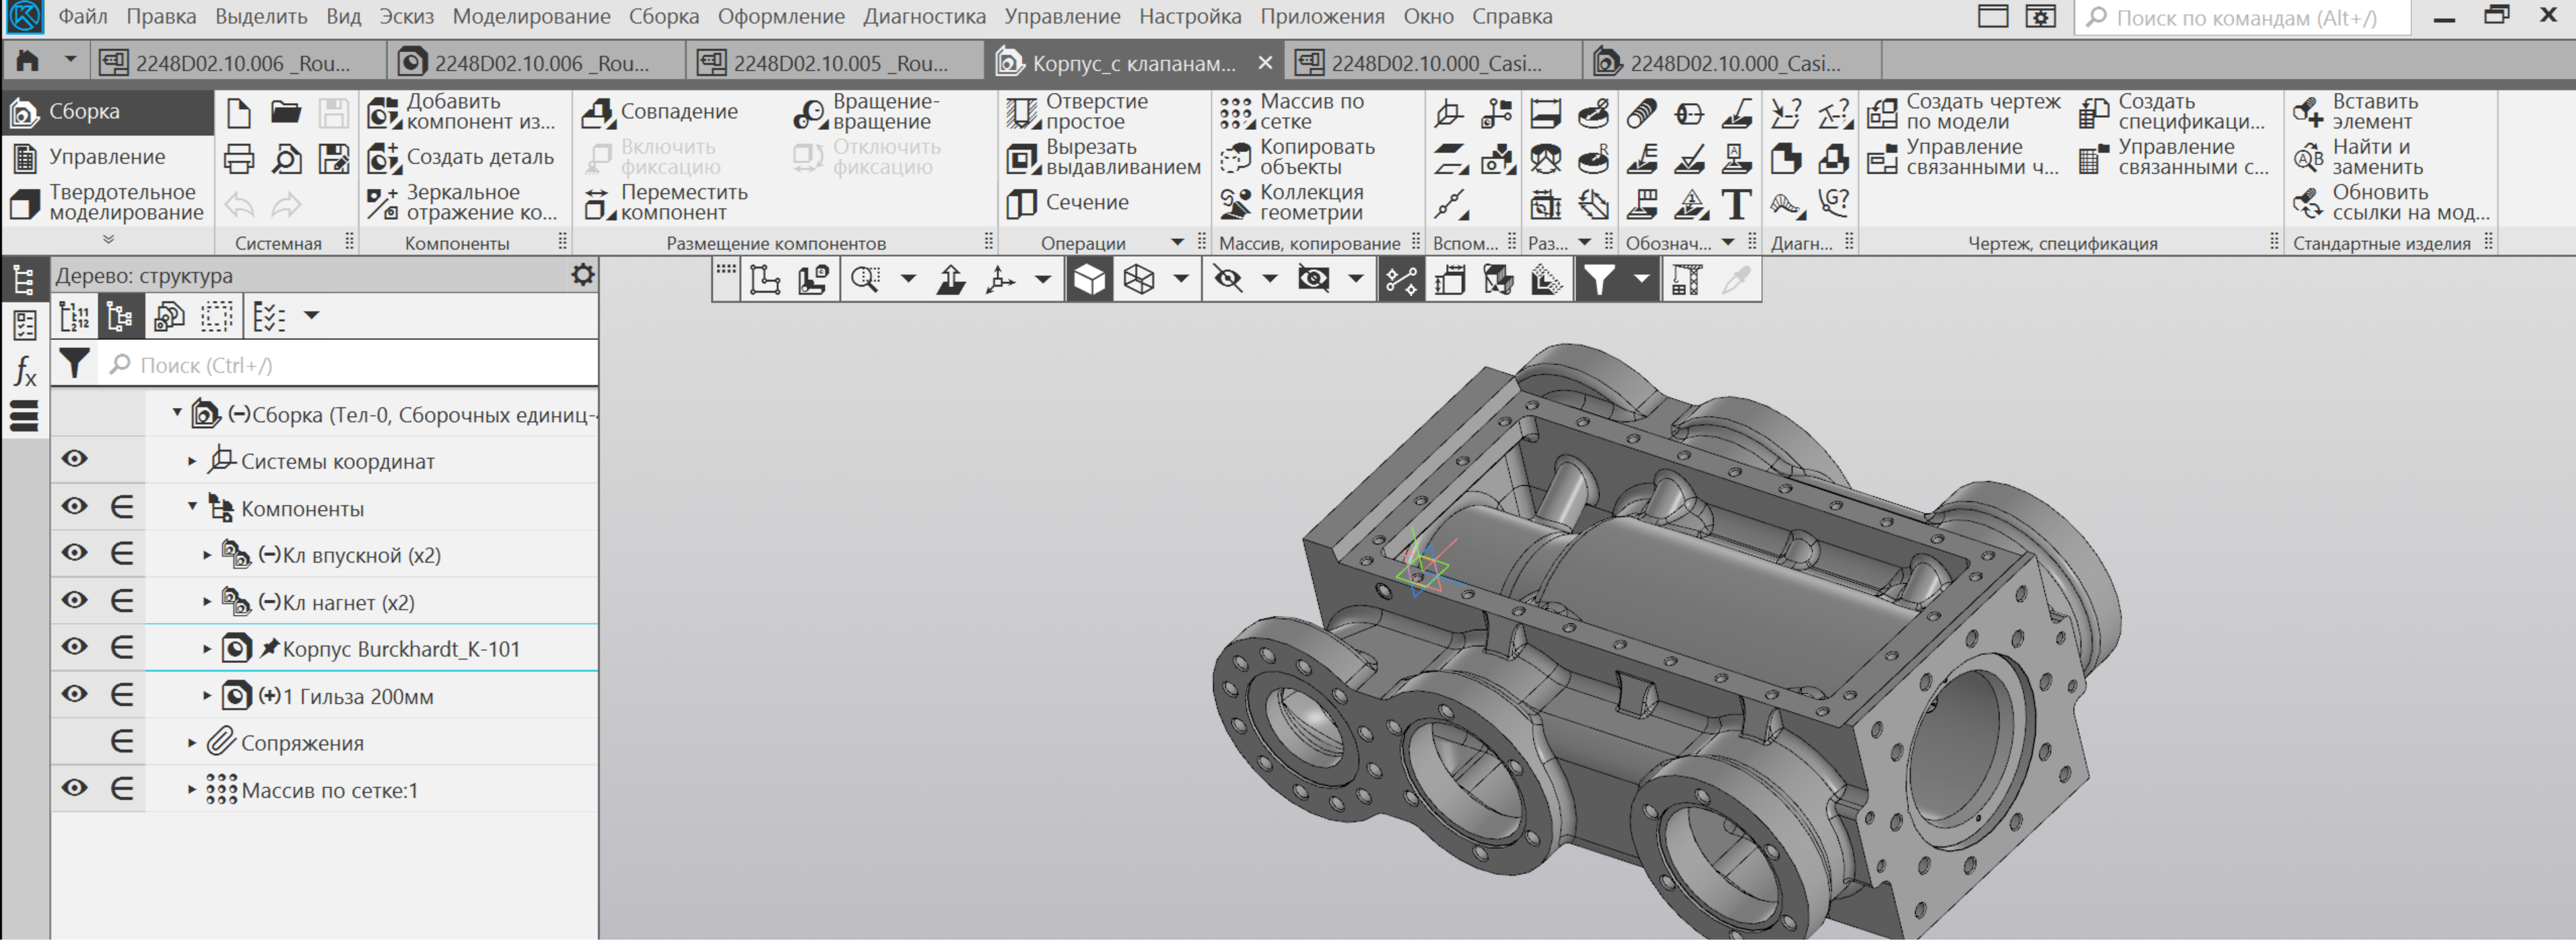Click the Зеркальное отражение mirror components icon

click(x=383, y=203)
